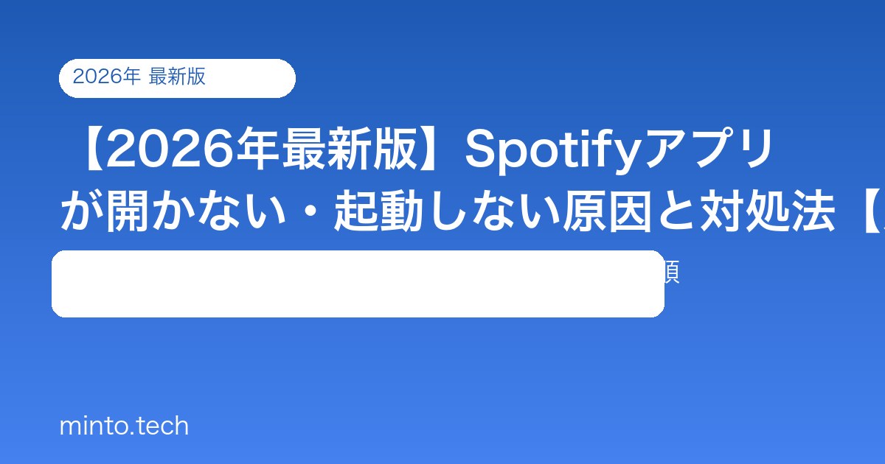Click the 2026年 最新版 pill badge
Viewport: 885px width, 464px height.
177,78
